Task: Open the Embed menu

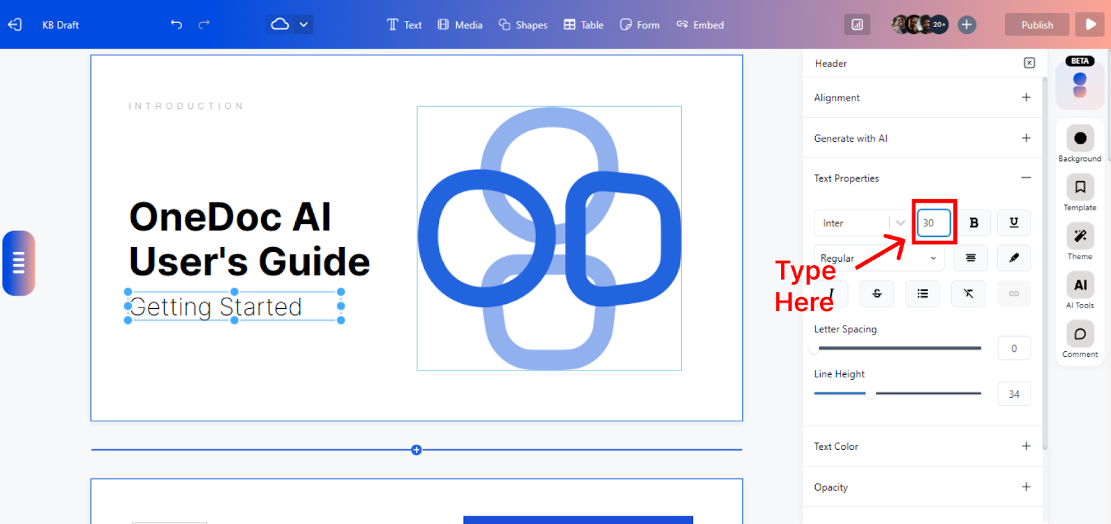Action: coord(700,24)
